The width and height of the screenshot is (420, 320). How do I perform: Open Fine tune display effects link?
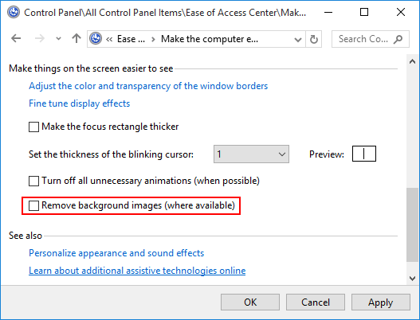[79, 103]
